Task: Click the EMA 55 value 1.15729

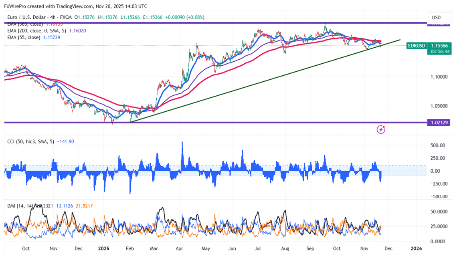Action: point(52,38)
